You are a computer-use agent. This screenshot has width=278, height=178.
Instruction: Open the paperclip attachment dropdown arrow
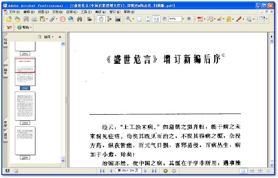tap(57, 19)
